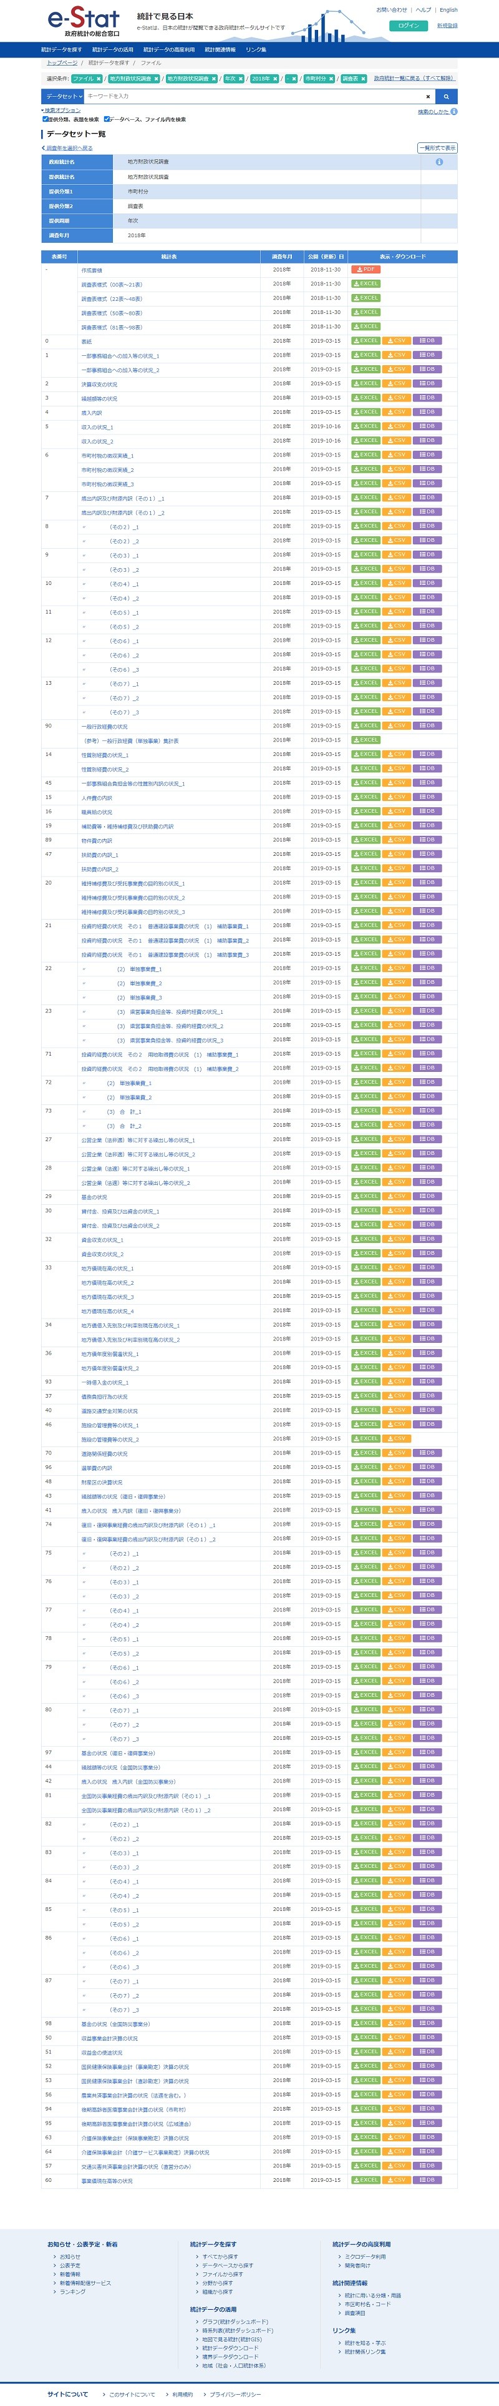Viewport: 499px width, 2406px height.
Task: Remove the ファイル filter tag
Action: click(x=99, y=79)
